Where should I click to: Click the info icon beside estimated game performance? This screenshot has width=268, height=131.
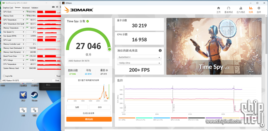pos(160,50)
